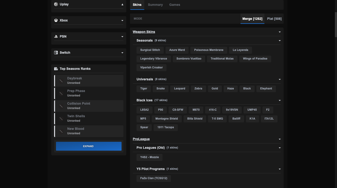Select the Gold universal skin
Viewport: 337px width, 188px height.
tap(215, 89)
